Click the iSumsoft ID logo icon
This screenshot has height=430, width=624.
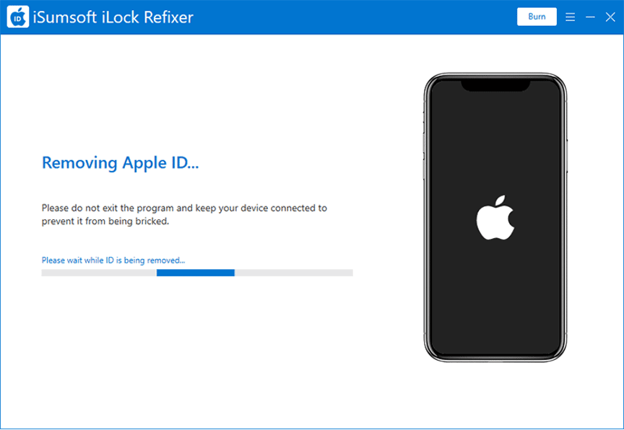[17, 17]
